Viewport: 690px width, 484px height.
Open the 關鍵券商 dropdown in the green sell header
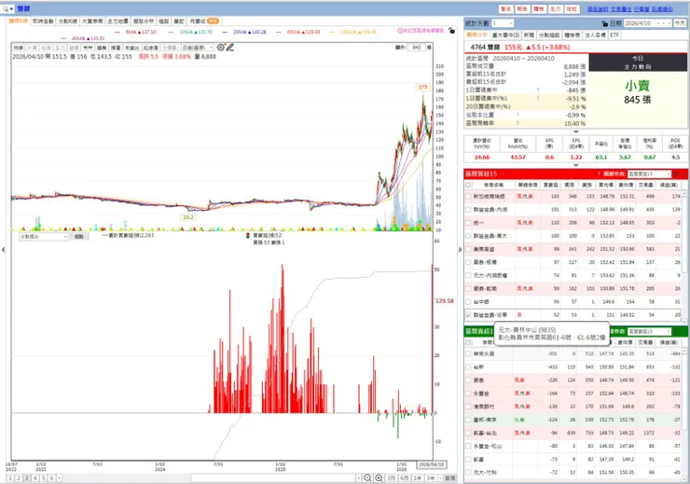[650, 331]
